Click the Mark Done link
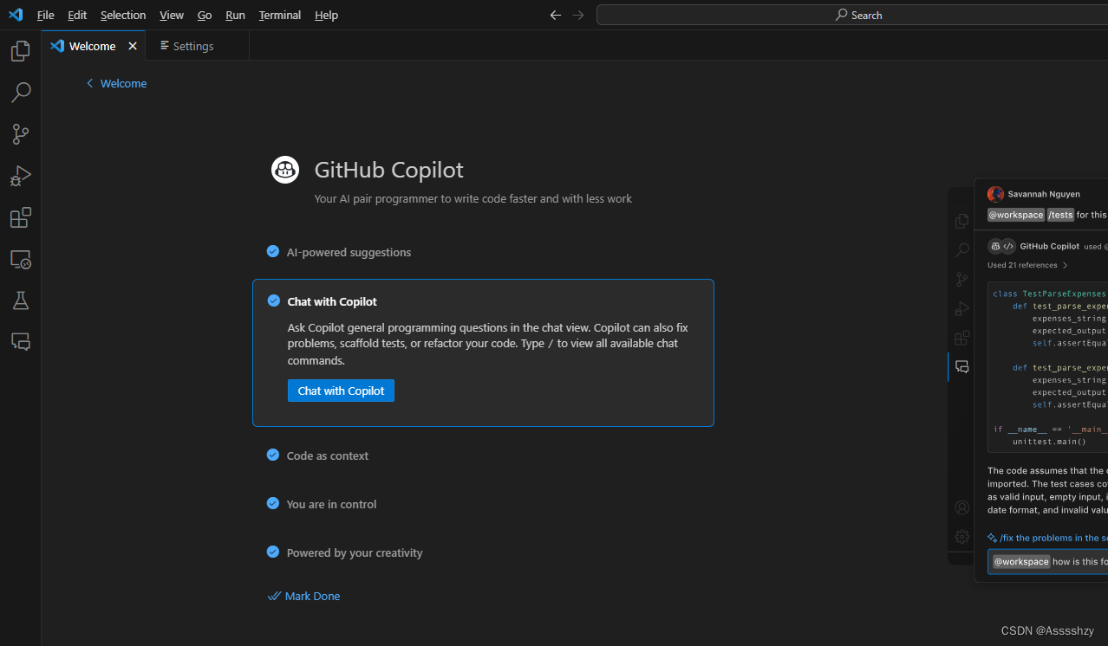Viewport: 1108px width, 646px height. pos(303,596)
